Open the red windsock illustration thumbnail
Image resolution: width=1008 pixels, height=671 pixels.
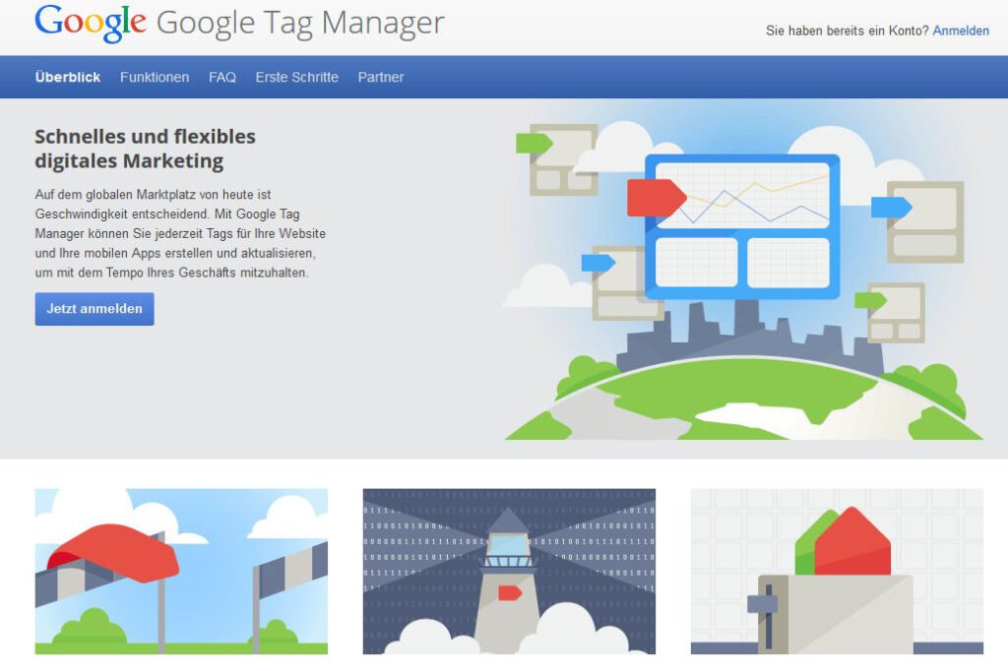pyautogui.click(x=181, y=571)
